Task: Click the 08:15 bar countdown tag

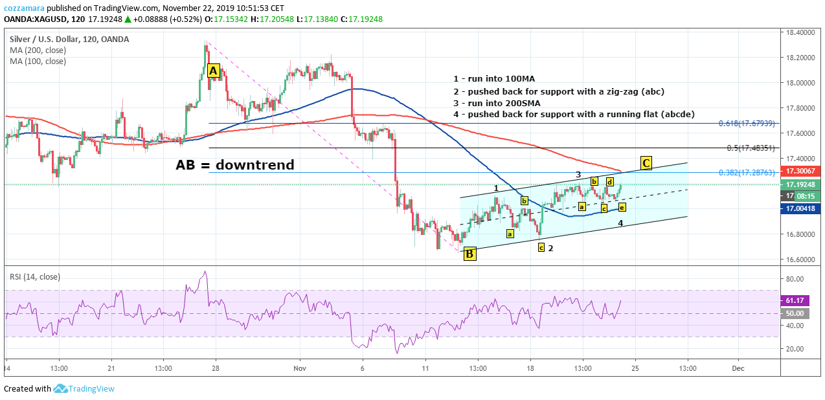Action: coord(807,195)
